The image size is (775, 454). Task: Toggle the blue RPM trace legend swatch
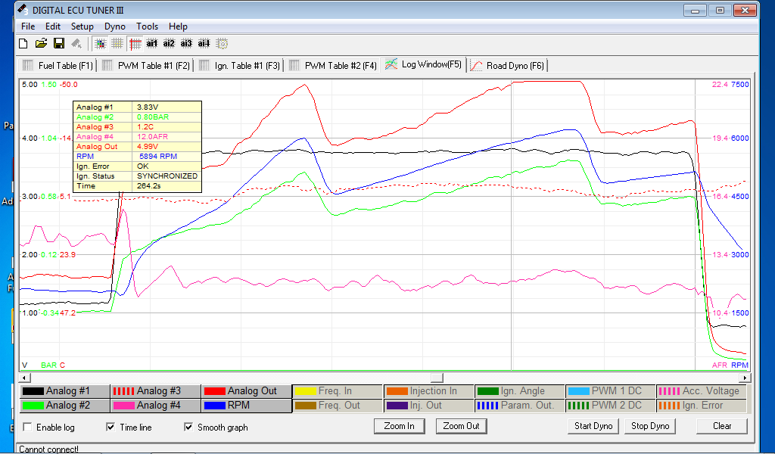tap(215, 406)
